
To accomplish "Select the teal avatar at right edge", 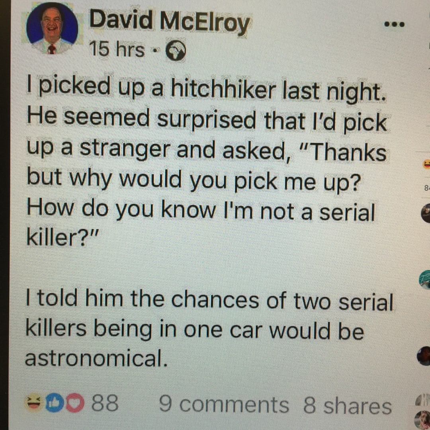I will [x=424, y=280].
